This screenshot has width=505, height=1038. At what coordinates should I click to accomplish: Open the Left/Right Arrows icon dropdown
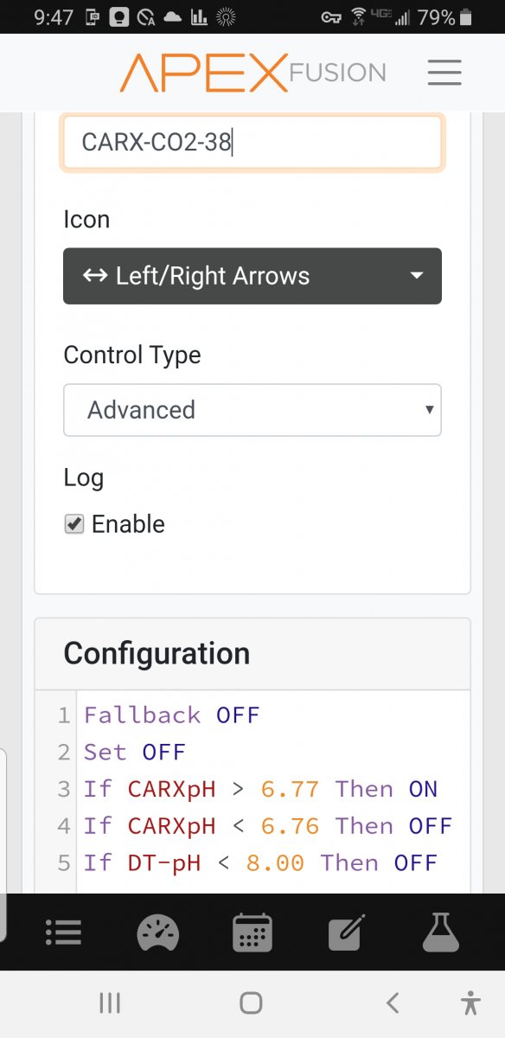pyautogui.click(x=252, y=276)
